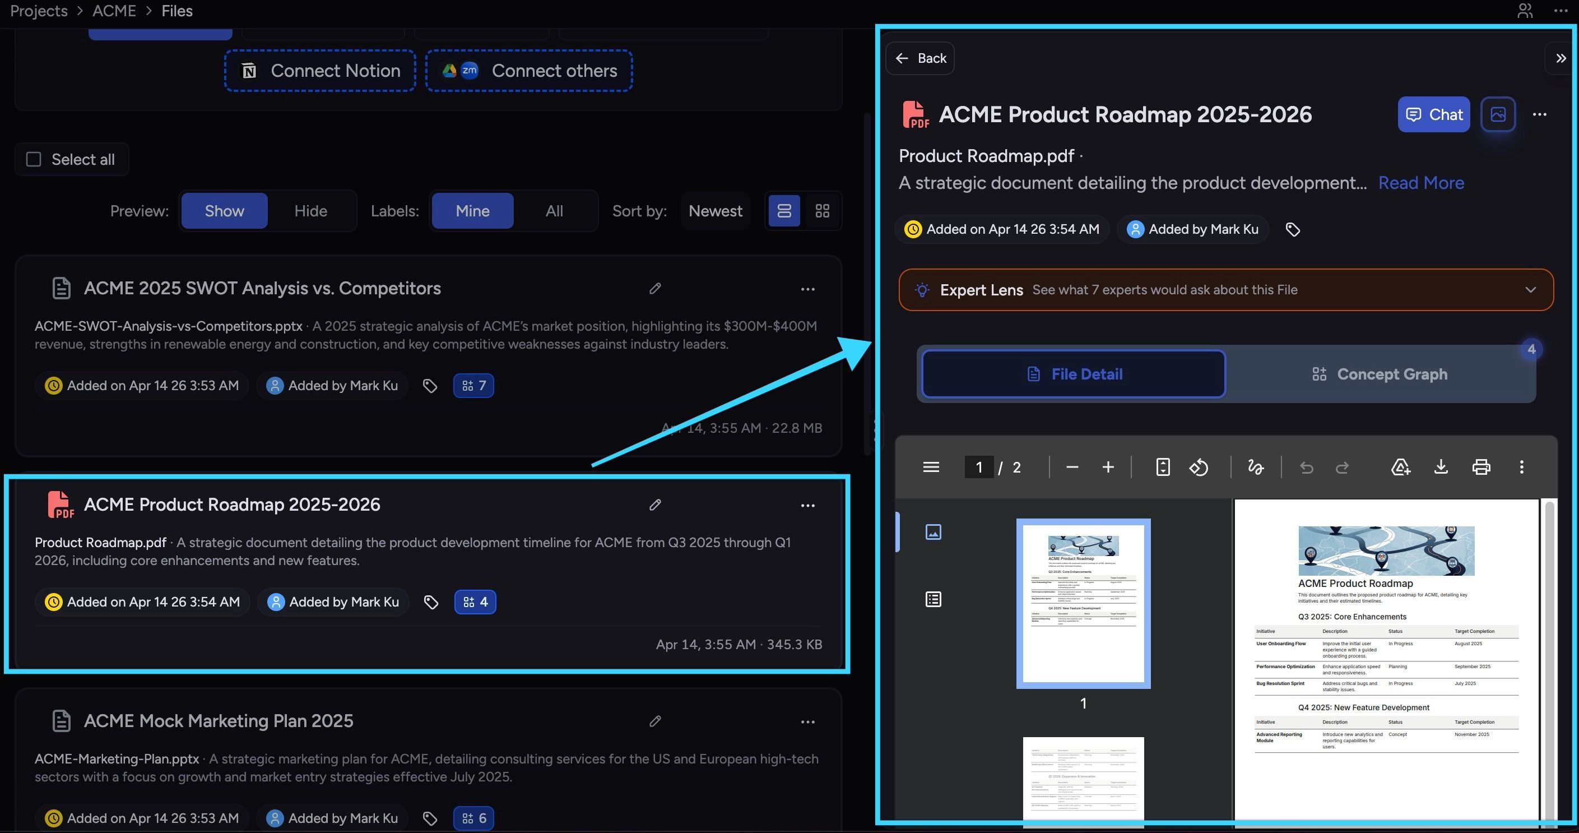Select the second page thumbnail in PDF sidebar

[1083, 779]
